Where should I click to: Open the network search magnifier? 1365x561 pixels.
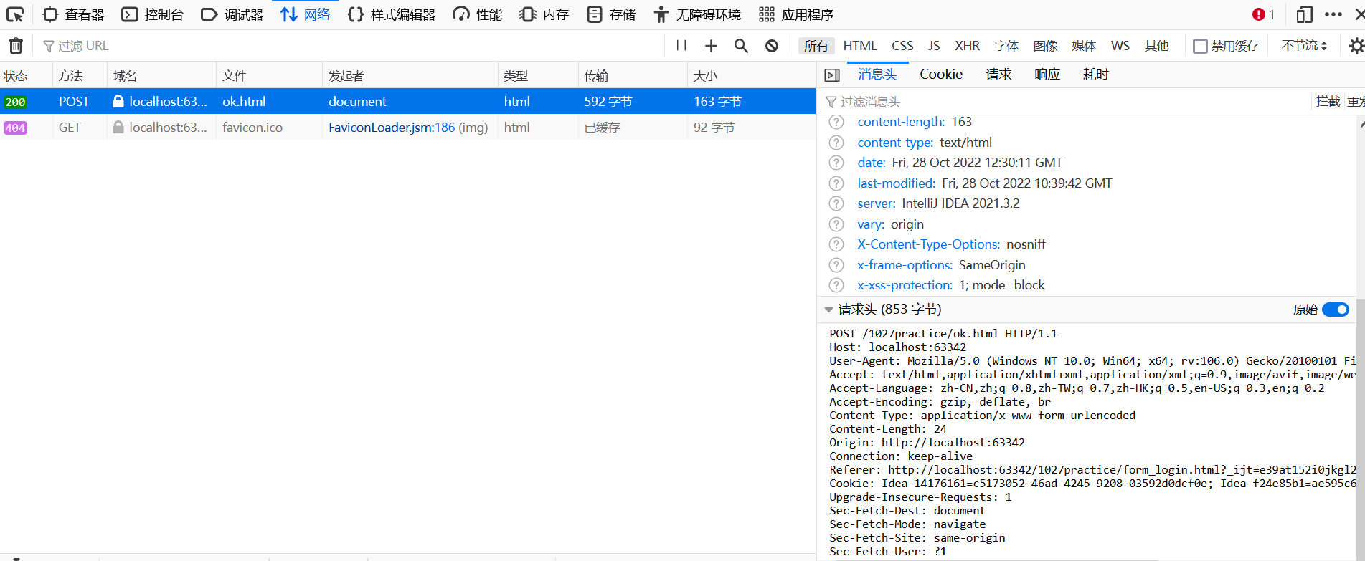point(741,46)
